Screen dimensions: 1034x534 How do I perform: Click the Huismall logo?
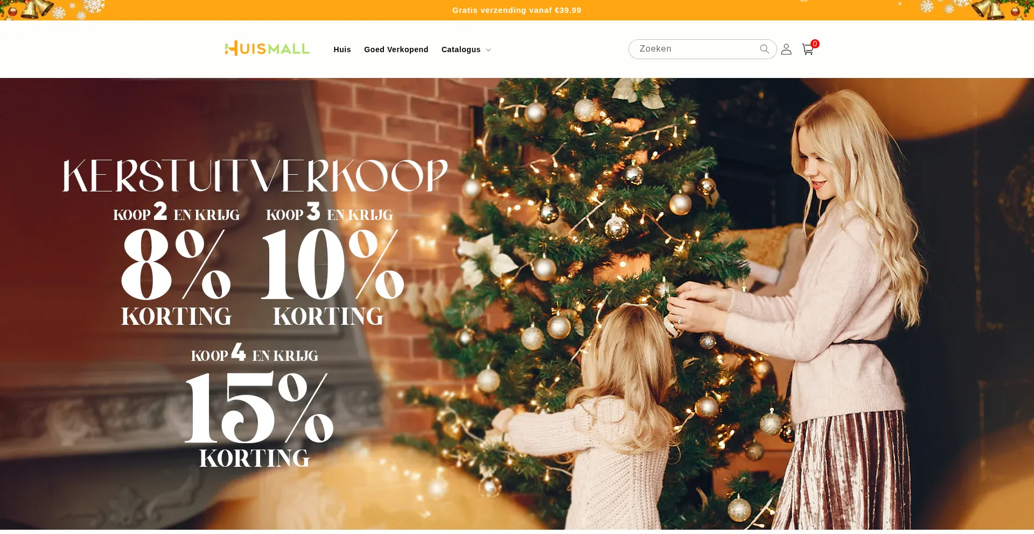[267, 49]
